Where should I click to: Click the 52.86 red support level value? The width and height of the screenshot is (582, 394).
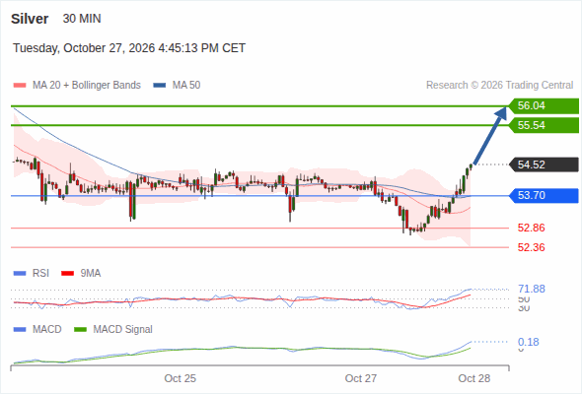(532, 228)
